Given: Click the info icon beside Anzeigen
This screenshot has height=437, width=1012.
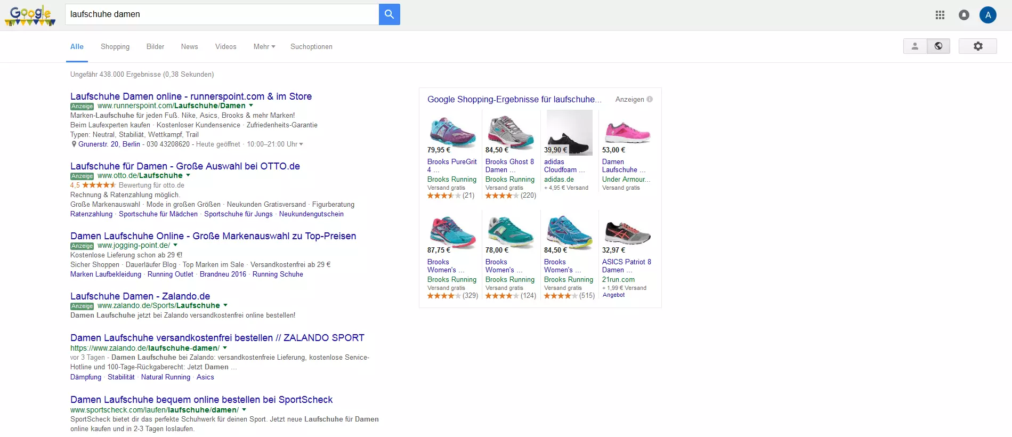Looking at the screenshot, I should (x=650, y=99).
